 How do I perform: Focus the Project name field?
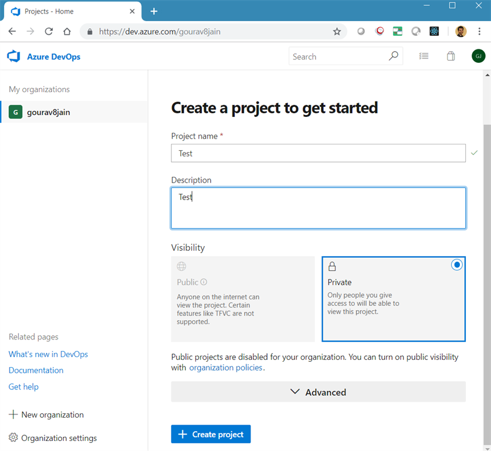[318, 153]
